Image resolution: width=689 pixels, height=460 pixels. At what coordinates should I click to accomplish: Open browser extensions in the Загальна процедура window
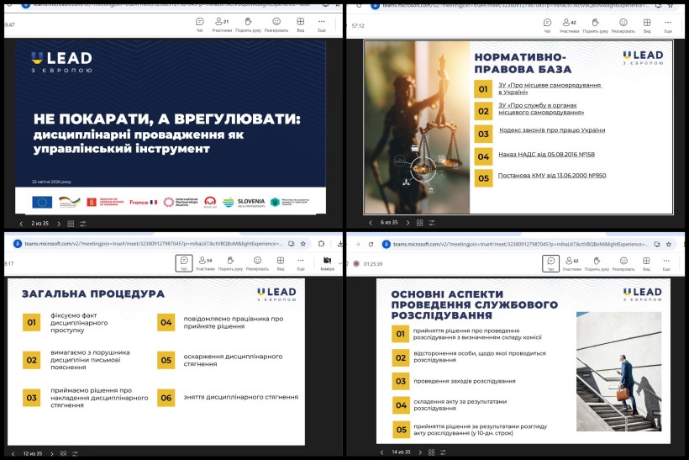(x=321, y=244)
